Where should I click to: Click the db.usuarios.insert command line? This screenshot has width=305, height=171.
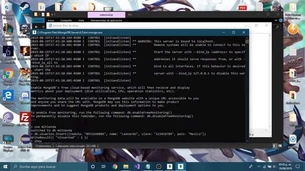[118, 134]
